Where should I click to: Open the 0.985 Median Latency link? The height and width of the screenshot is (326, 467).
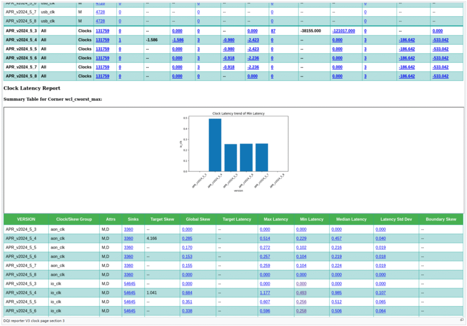click(x=337, y=292)
